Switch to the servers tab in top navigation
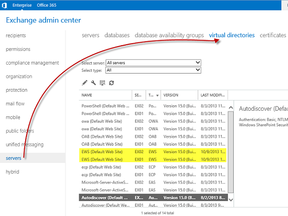Viewport: 288px width, 216px height. [91, 35]
